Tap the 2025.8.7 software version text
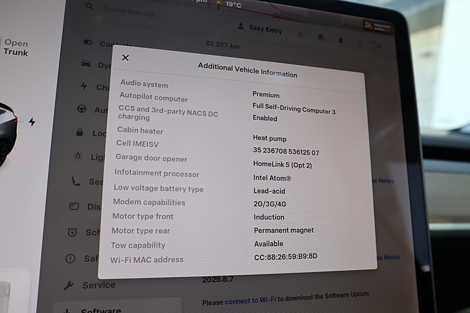 218,280
